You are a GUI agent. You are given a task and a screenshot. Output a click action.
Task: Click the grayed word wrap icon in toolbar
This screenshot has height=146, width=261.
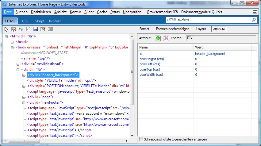tap(50, 29)
